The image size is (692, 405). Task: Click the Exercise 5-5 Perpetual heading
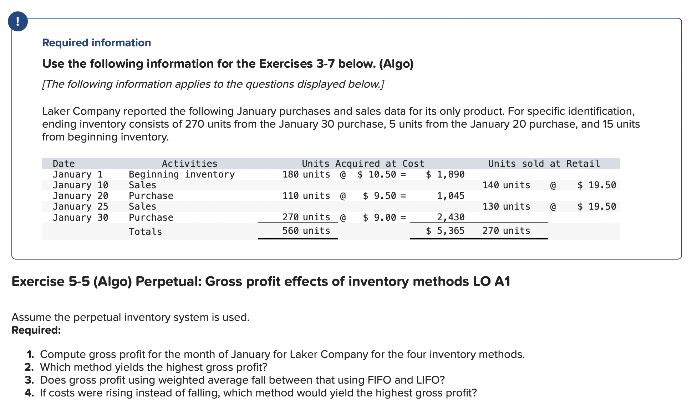pos(261,282)
